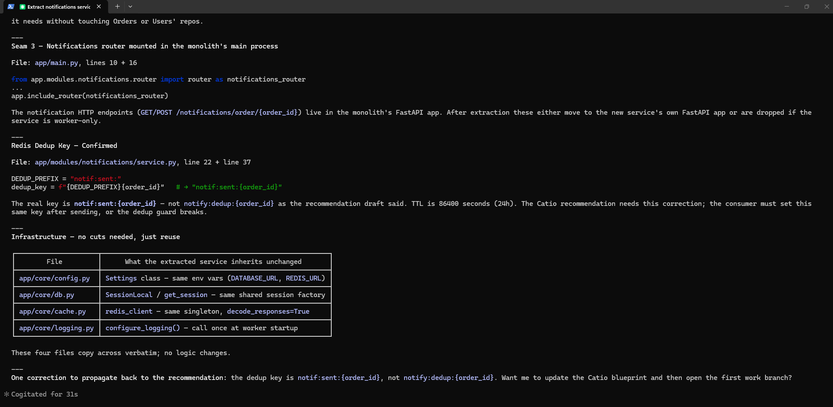This screenshot has width=833, height=407.
Task: Click the 'Seam 3' heading line
Action: [145, 46]
